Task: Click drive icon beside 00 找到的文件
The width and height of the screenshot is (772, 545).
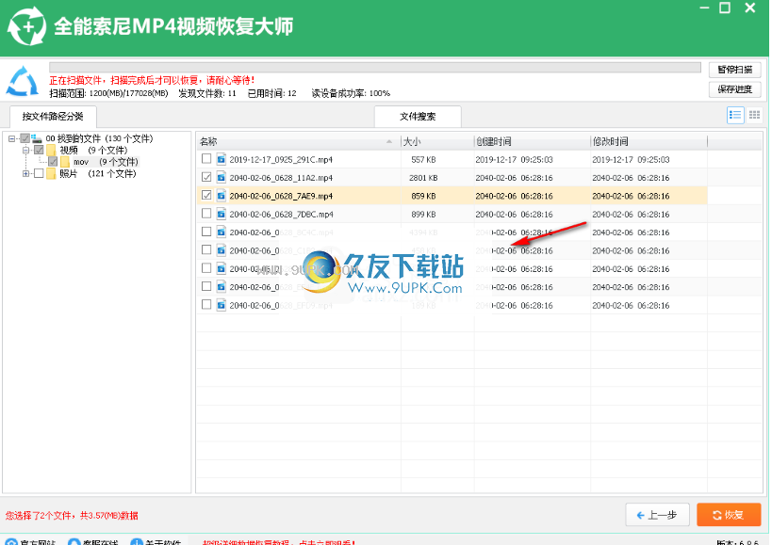Action: 37,138
